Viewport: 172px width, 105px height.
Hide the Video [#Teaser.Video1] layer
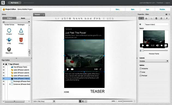(4, 79)
